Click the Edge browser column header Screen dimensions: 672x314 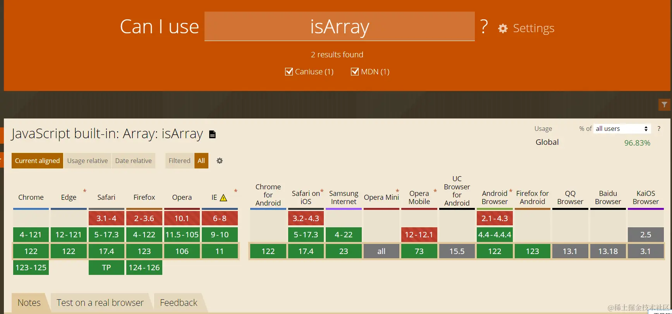click(x=69, y=197)
